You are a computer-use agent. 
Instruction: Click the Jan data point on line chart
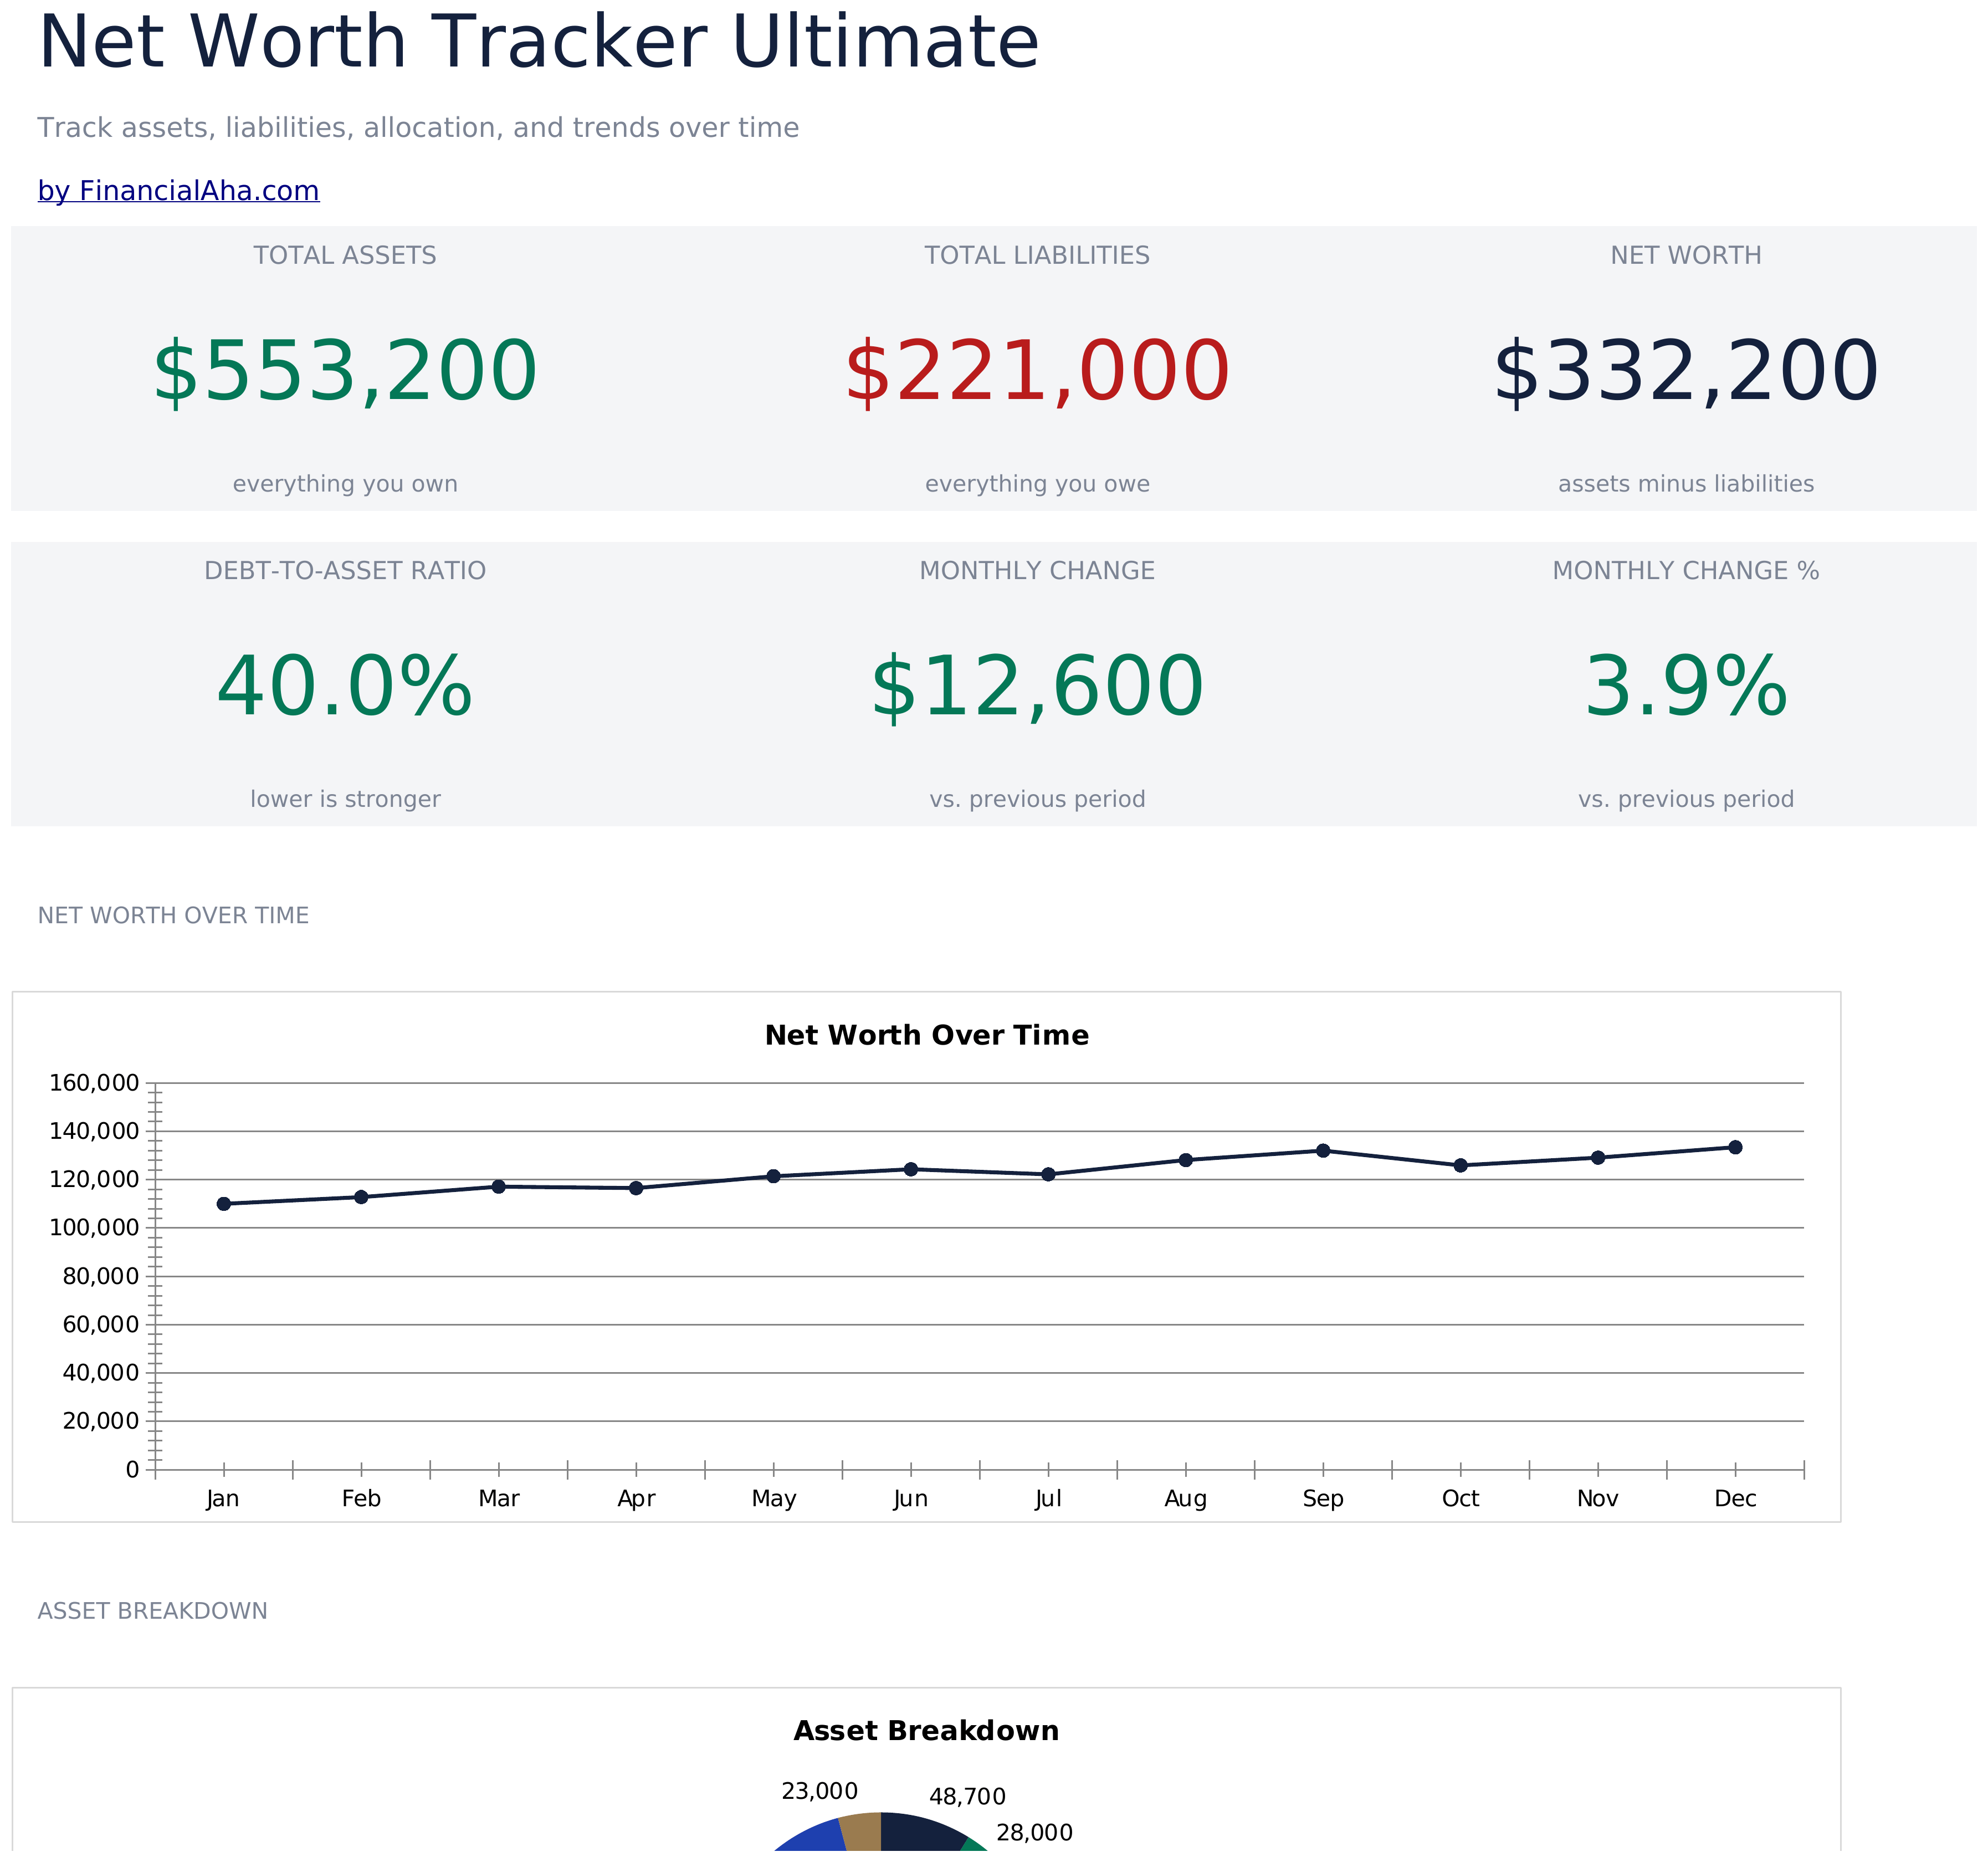pos(224,1205)
